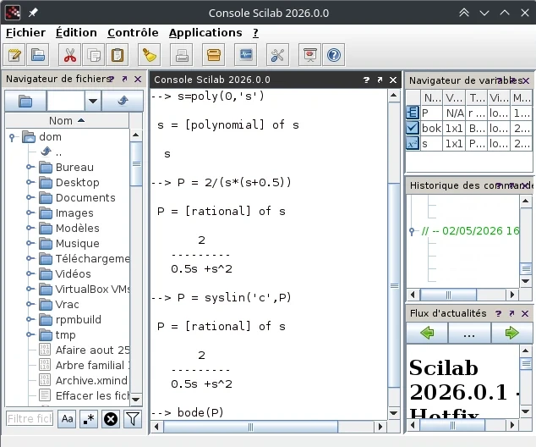Open the help browser icon

click(x=334, y=55)
